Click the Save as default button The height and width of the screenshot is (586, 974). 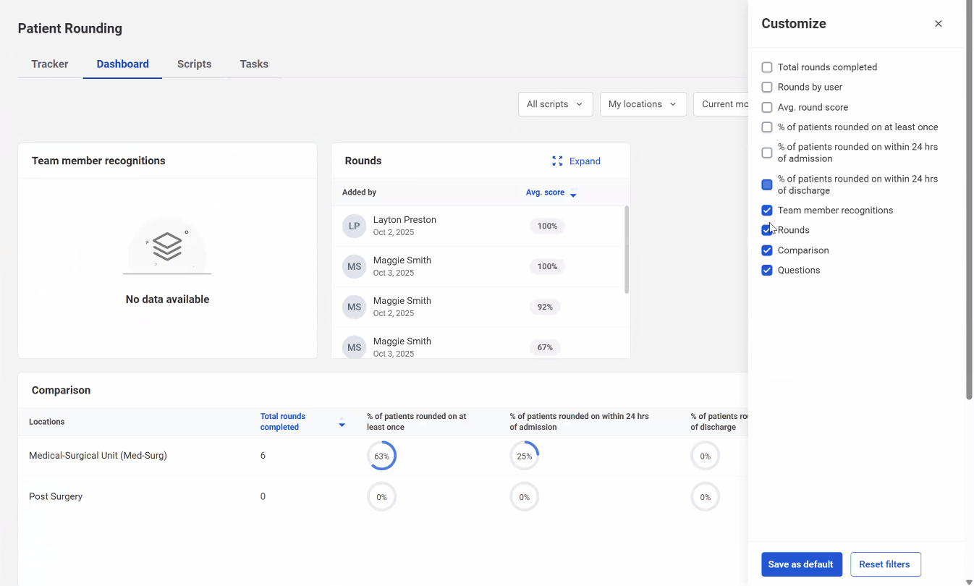pos(801,564)
